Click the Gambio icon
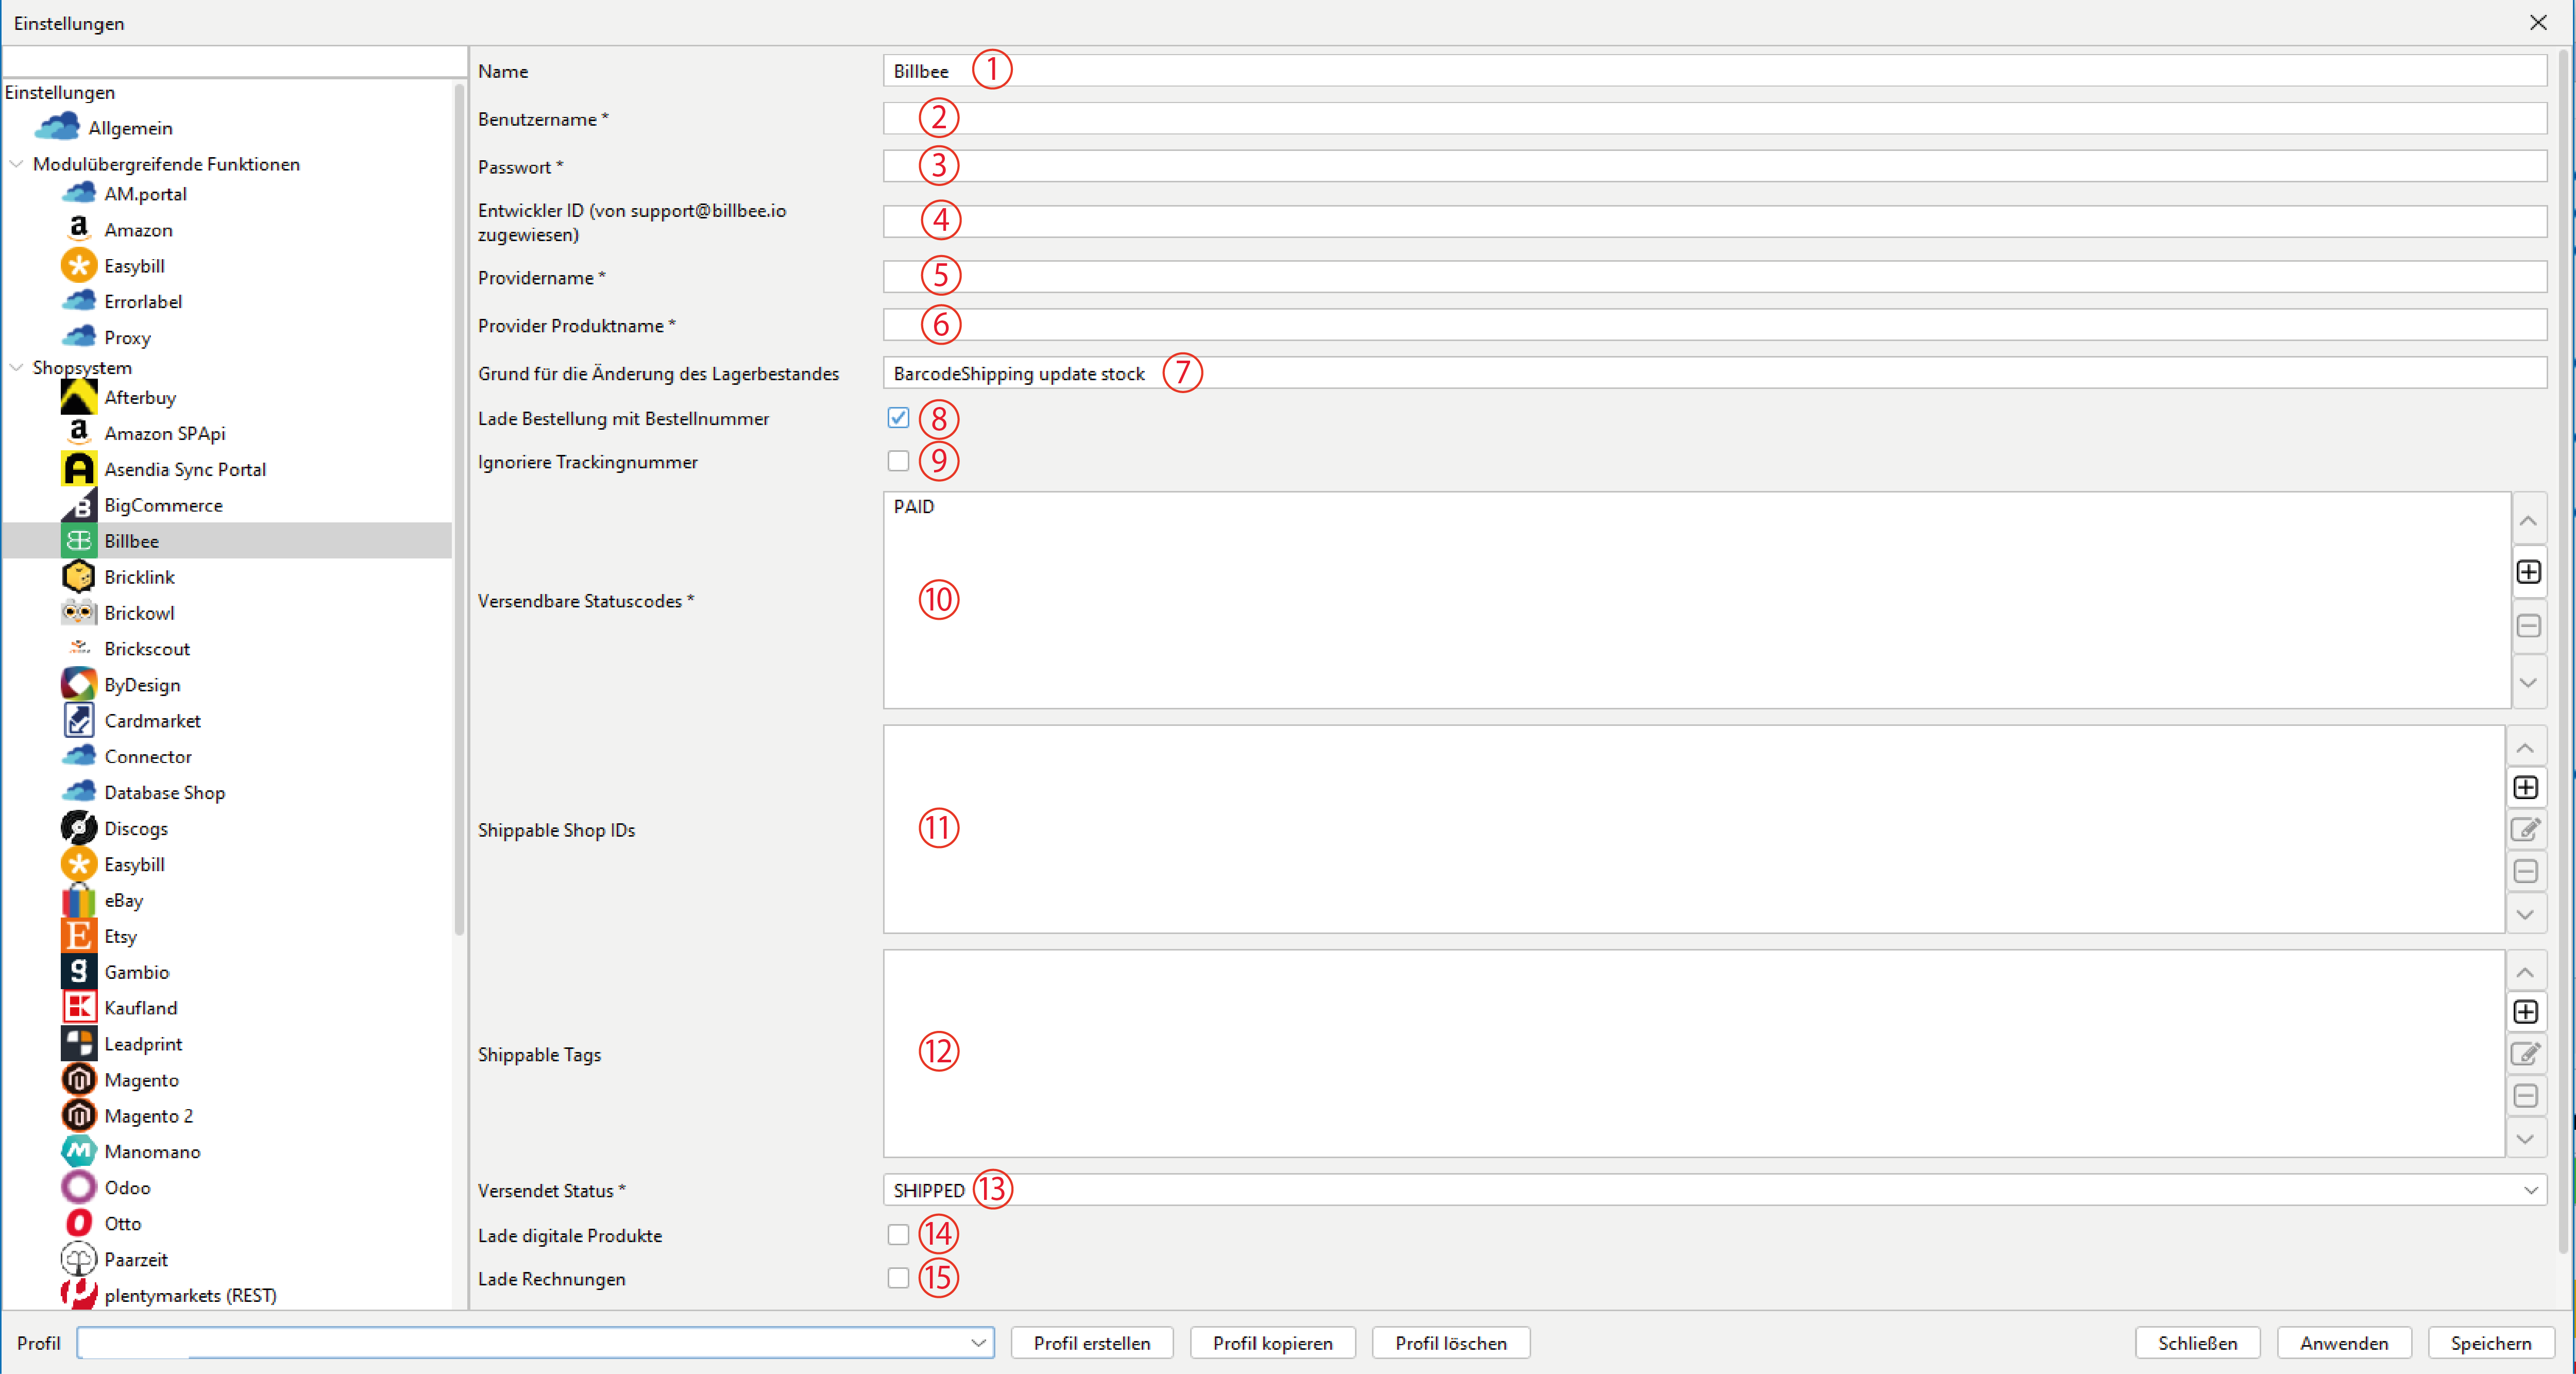The width and height of the screenshot is (2576, 1374). pyautogui.click(x=78, y=973)
